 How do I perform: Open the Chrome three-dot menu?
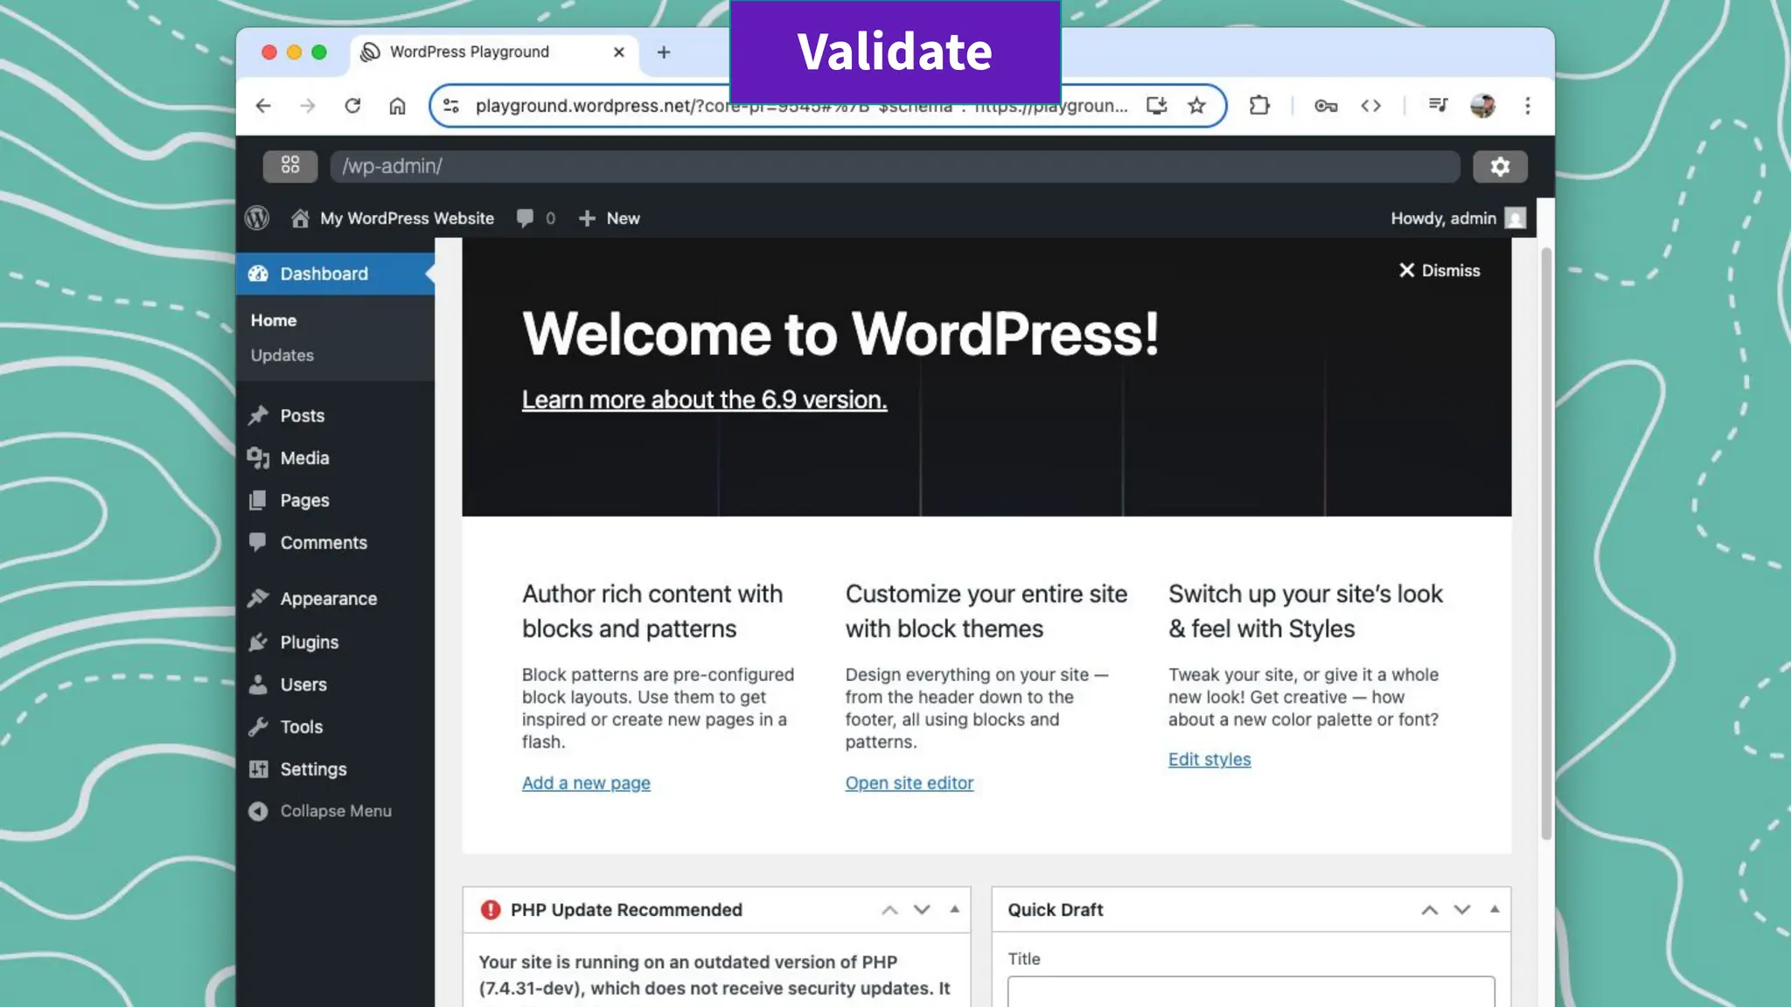(x=1528, y=106)
